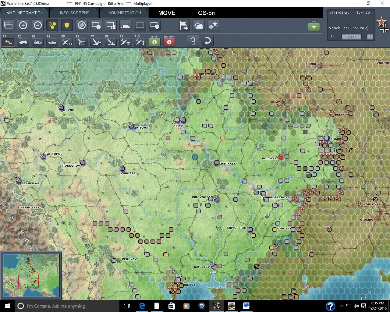Click the green SOFT star button

pos(314,27)
